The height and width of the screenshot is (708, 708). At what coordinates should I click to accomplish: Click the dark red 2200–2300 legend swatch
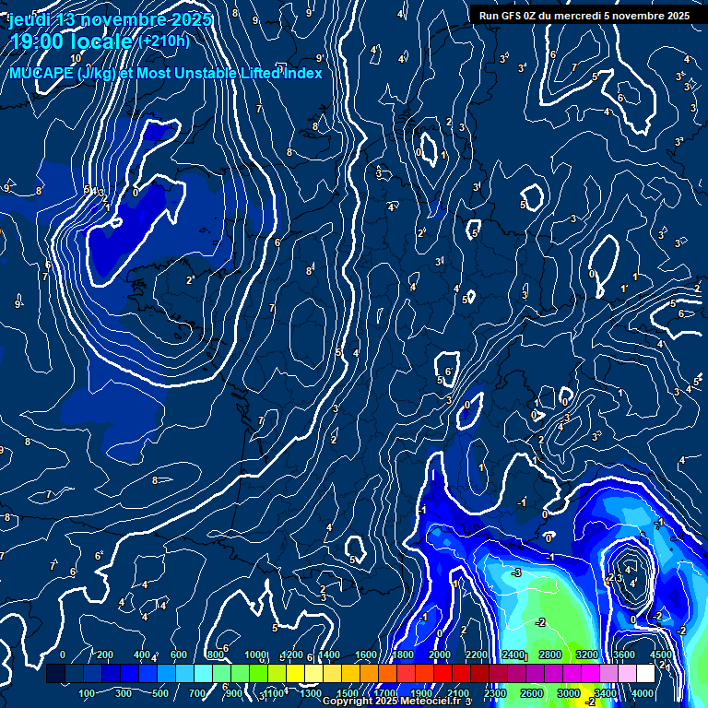pyautogui.click(x=479, y=673)
